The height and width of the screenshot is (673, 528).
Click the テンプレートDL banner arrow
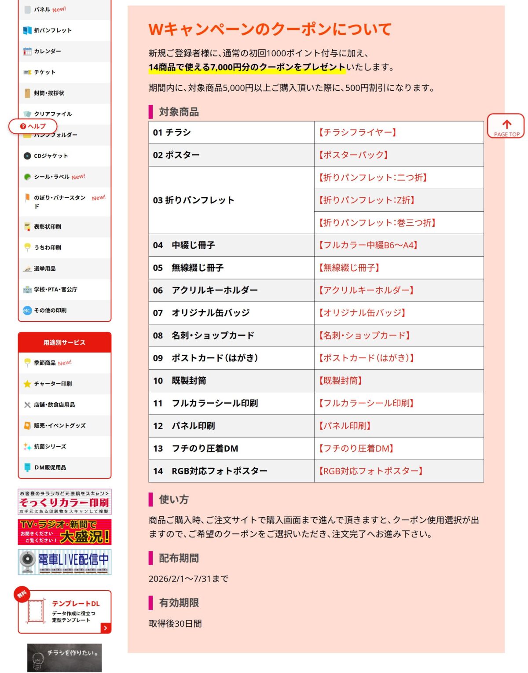coord(106,628)
